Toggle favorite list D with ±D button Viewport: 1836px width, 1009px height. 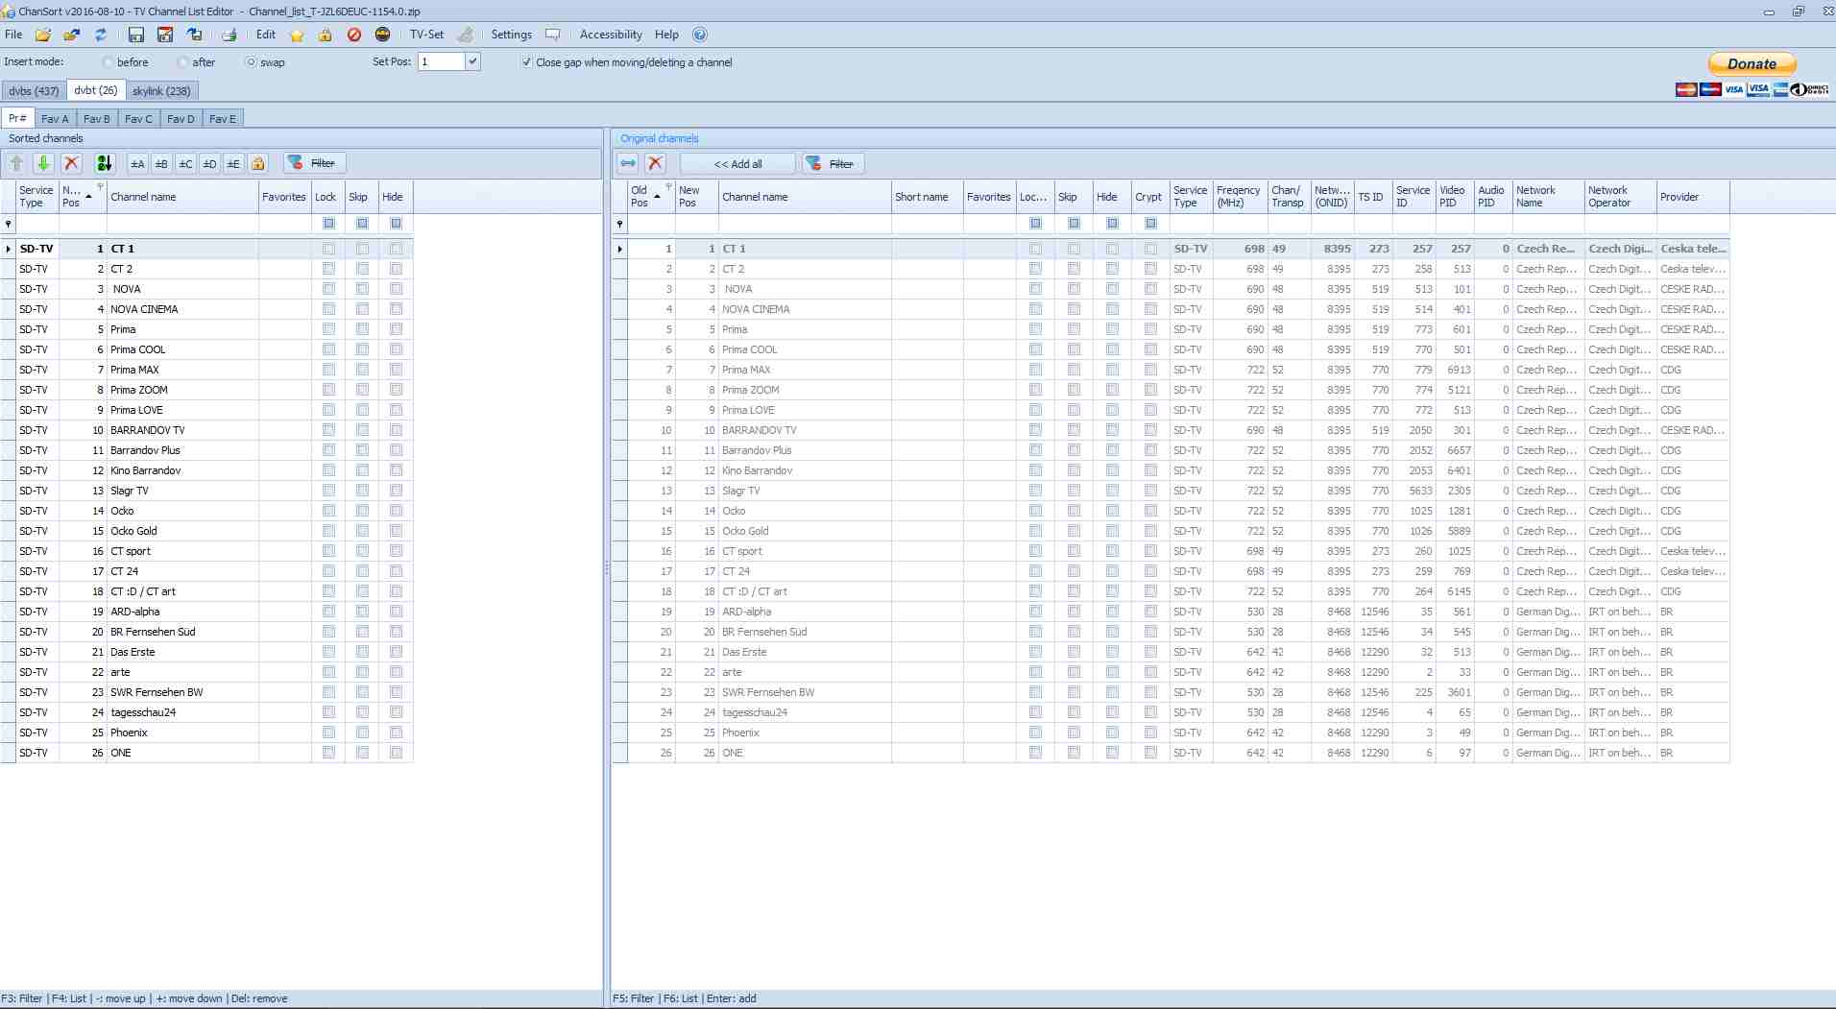point(209,163)
